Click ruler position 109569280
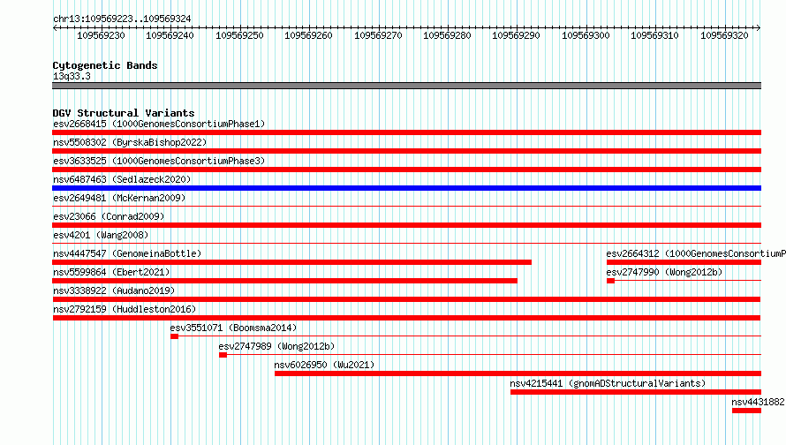The height and width of the screenshot is (445, 786). pyautogui.click(x=447, y=35)
